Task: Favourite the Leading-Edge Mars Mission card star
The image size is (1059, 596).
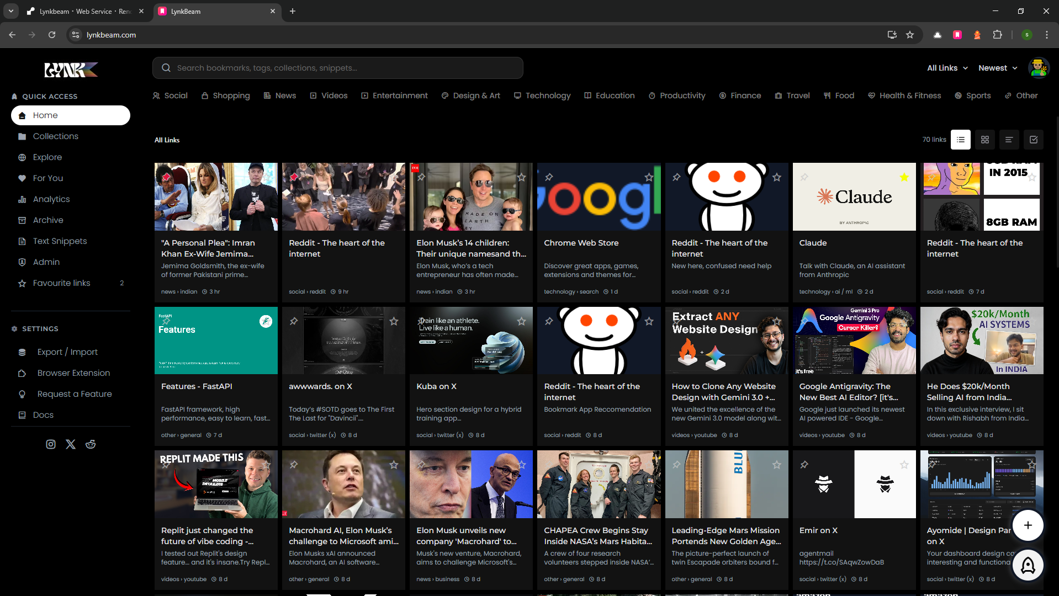Action: tap(777, 465)
